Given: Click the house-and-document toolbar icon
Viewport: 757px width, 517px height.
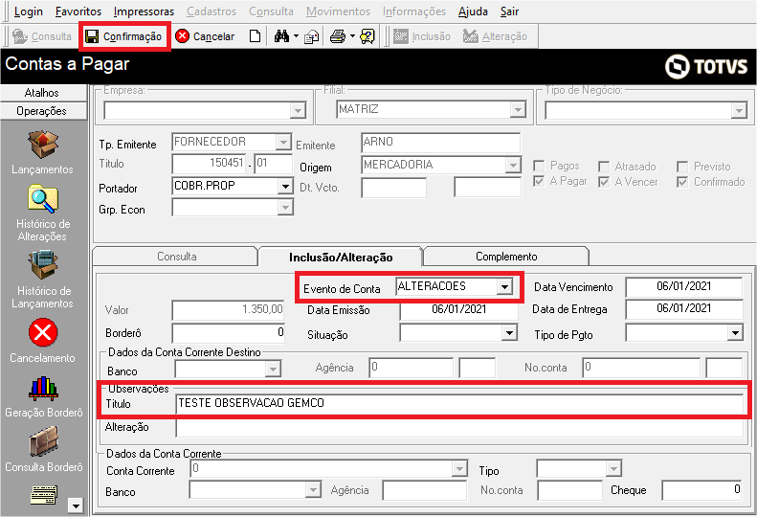Looking at the screenshot, I should (312, 36).
